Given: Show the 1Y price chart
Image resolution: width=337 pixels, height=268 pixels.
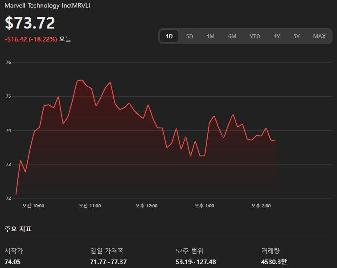Looking at the screenshot, I should point(277,36).
